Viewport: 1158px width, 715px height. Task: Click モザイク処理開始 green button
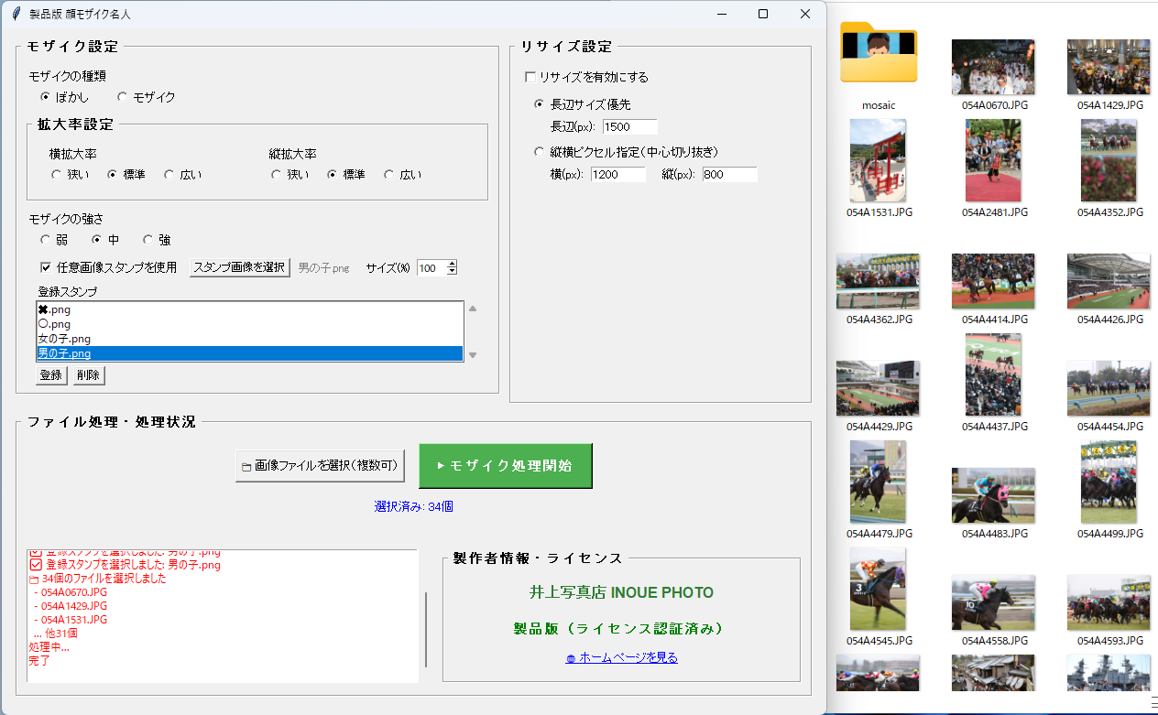pos(505,465)
